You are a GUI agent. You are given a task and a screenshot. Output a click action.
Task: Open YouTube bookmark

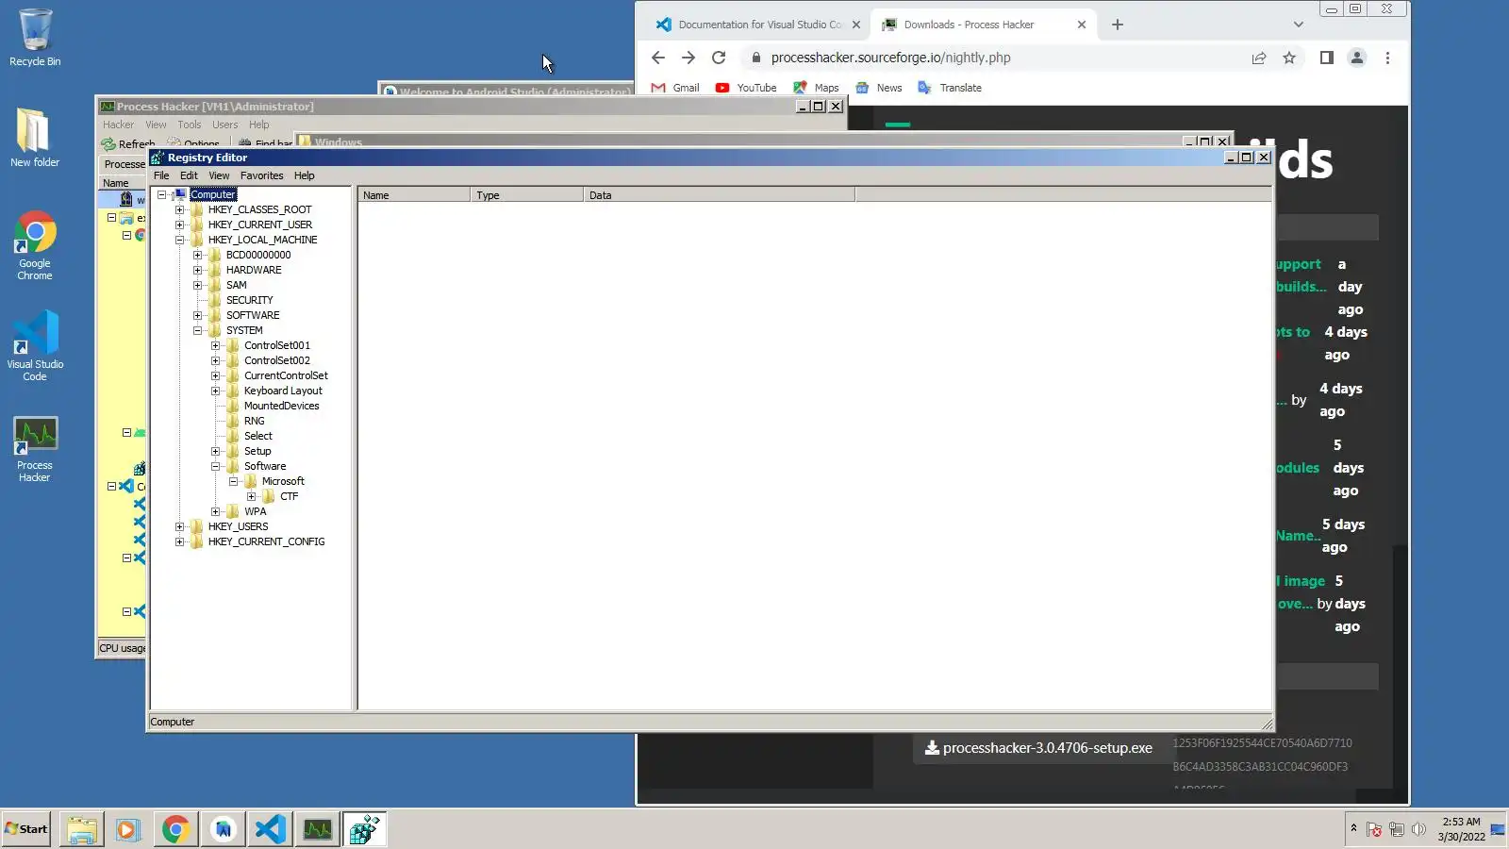click(x=746, y=88)
